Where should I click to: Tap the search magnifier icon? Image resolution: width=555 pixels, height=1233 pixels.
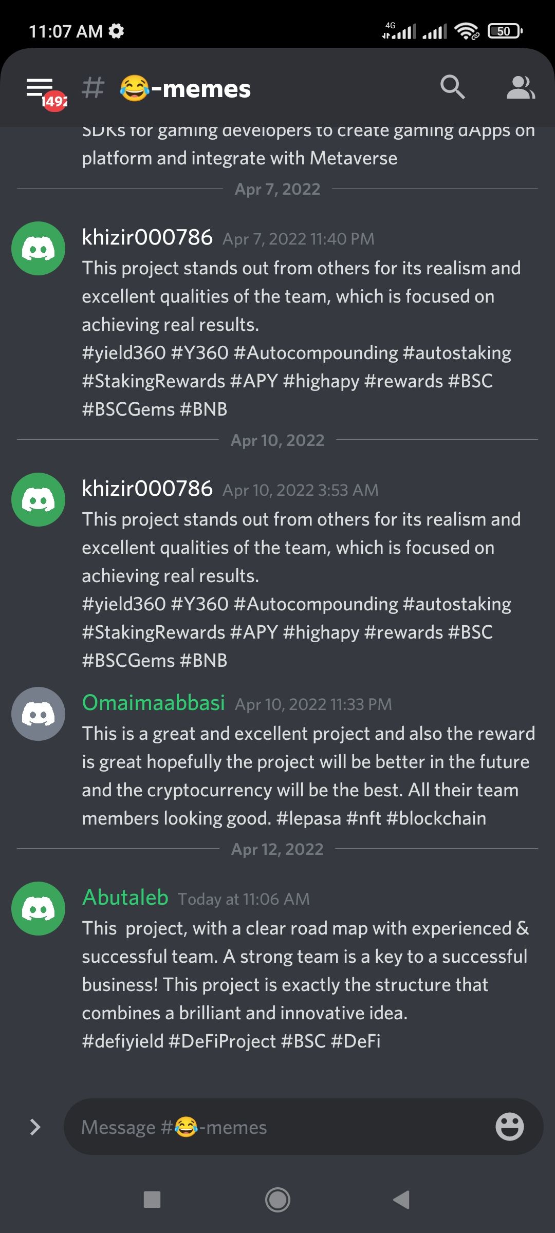(452, 87)
